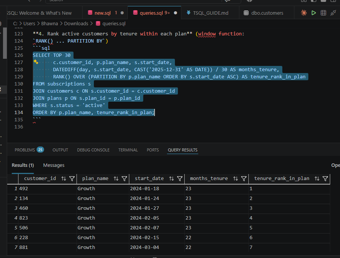Open the Downloads breadcrumb segment
Viewport: 340px width, 258px height.
(x=76, y=23)
